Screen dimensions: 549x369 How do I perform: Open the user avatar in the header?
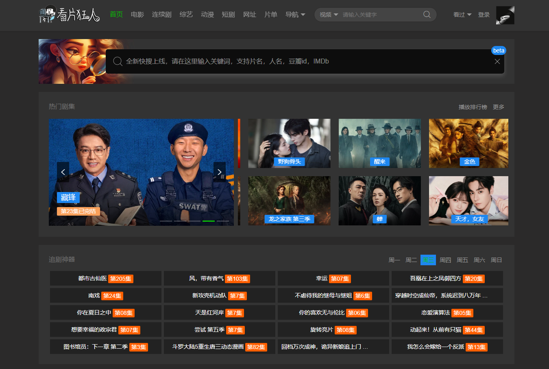coord(505,15)
